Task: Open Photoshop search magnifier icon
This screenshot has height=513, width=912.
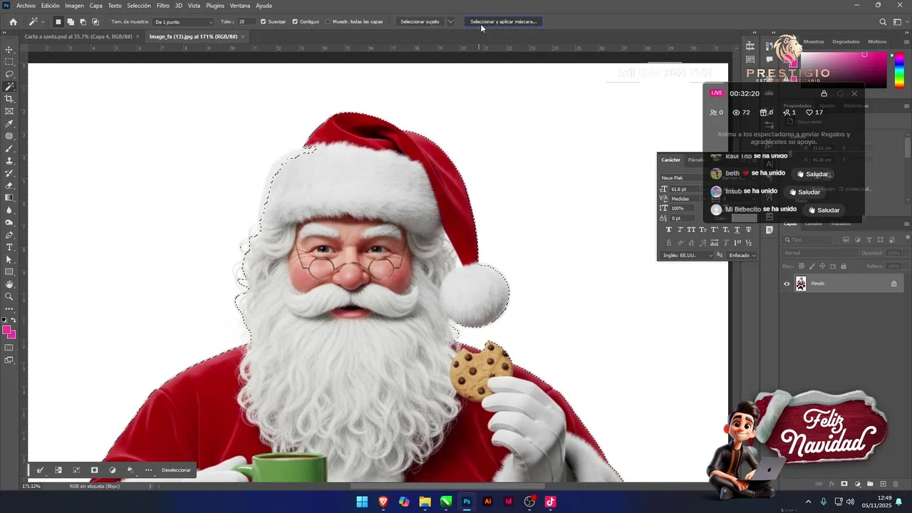Action: (x=883, y=21)
